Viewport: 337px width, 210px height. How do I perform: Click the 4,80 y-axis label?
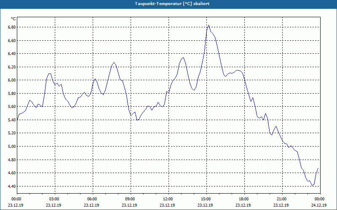click(x=12, y=160)
